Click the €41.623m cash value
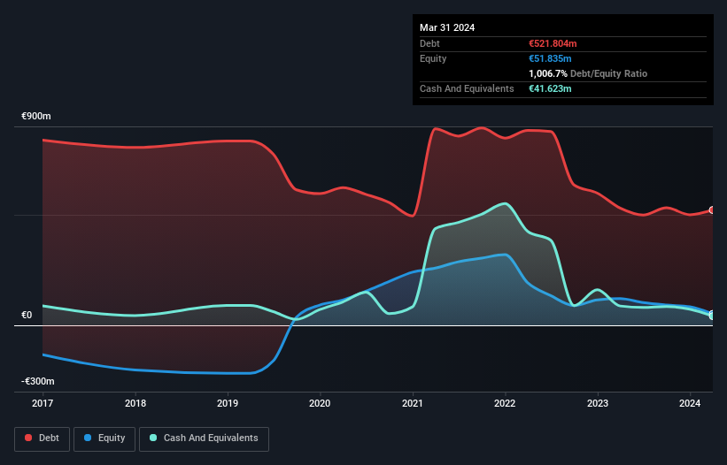Viewport: 727px width, 465px height. [x=550, y=88]
